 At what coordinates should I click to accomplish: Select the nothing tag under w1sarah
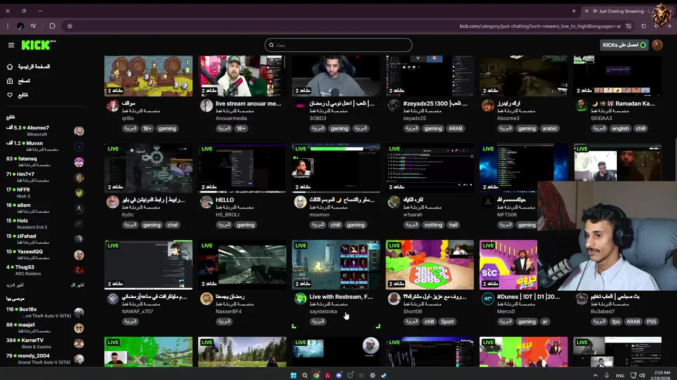[433, 225]
